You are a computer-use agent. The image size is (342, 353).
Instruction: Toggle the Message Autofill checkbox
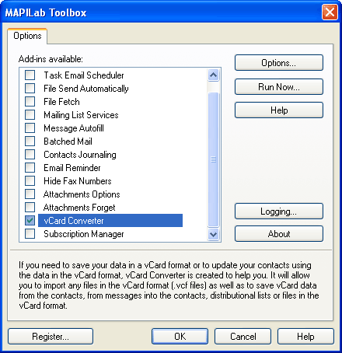pyautogui.click(x=30, y=128)
